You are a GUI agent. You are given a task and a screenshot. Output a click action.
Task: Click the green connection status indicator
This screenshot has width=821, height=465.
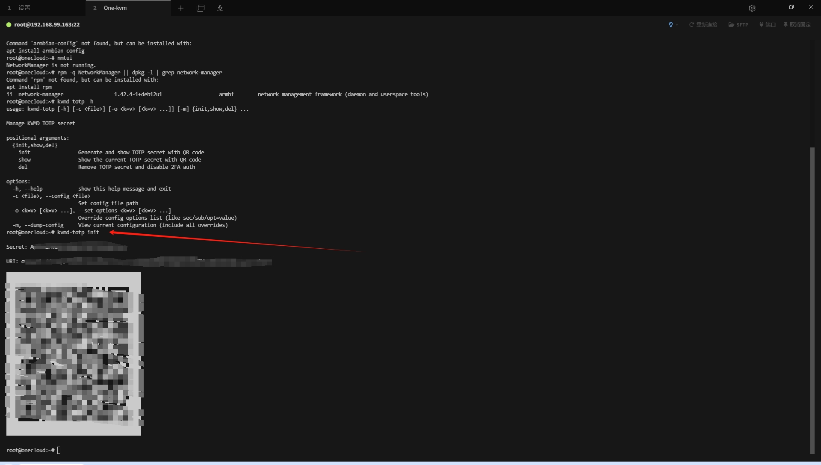pyautogui.click(x=9, y=25)
